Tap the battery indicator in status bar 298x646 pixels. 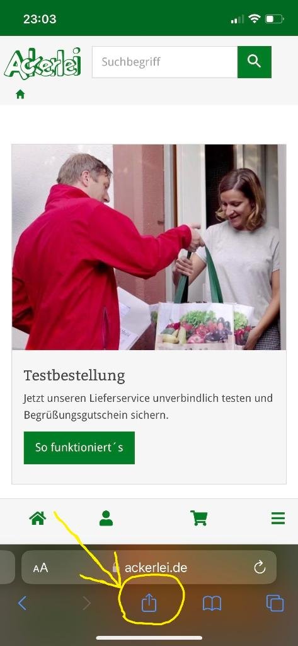275,19
